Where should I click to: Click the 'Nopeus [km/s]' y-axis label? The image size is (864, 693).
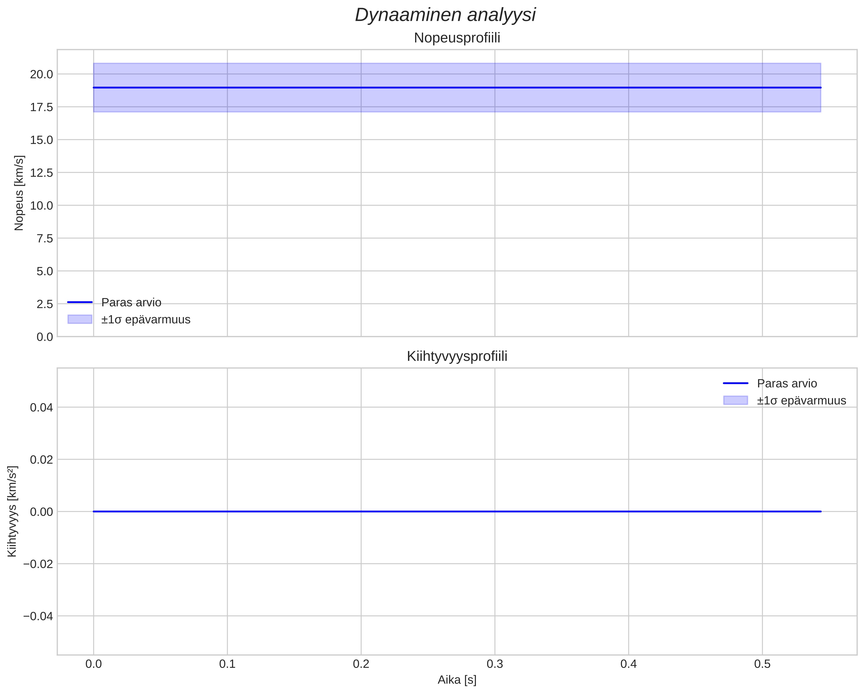(x=19, y=193)
